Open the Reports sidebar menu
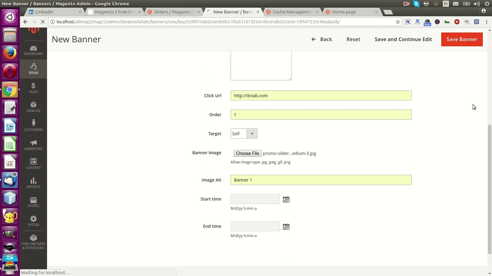Viewport: 492px width, 276px height. pyautogui.click(x=33, y=183)
